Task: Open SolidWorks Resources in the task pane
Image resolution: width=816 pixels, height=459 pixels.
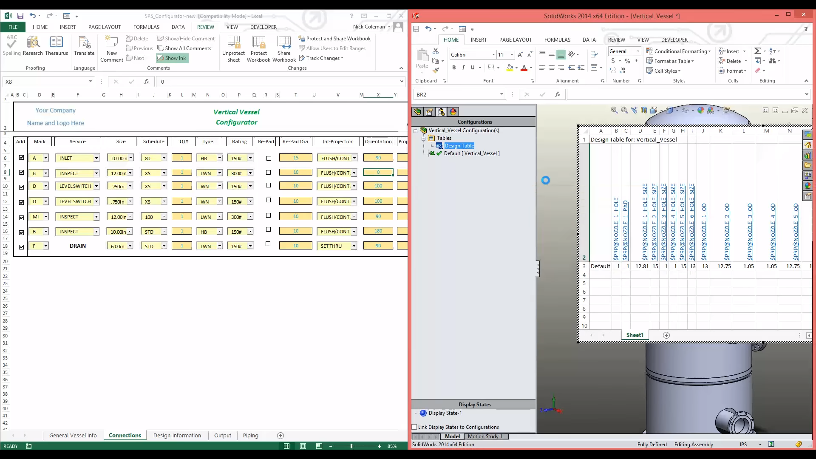Action: coord(807,145)
